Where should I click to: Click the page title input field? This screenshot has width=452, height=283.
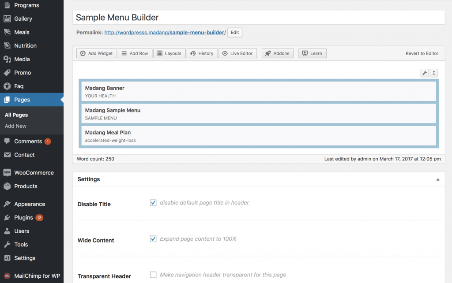259,17
